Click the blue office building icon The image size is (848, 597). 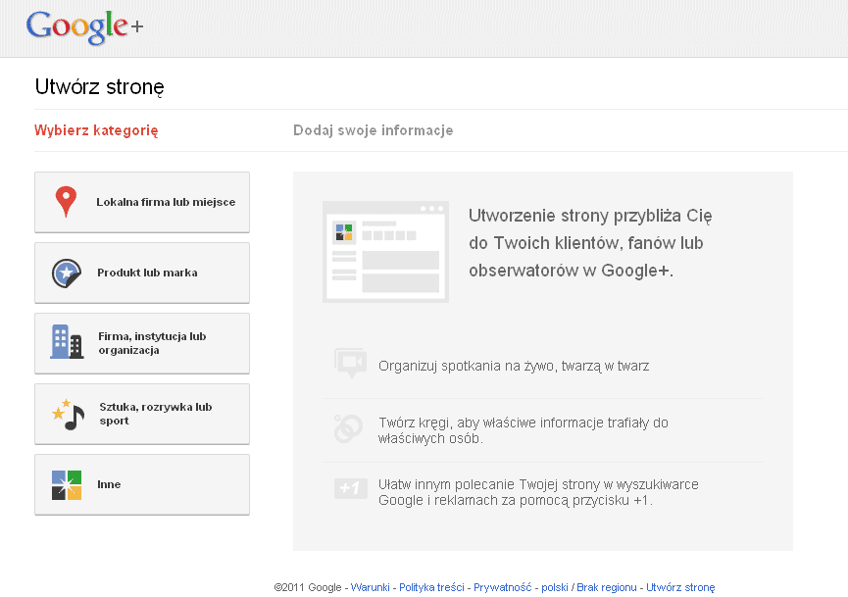(66, 342)
